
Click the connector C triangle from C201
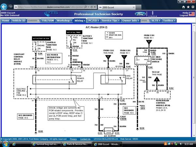(x=124, y=57)
